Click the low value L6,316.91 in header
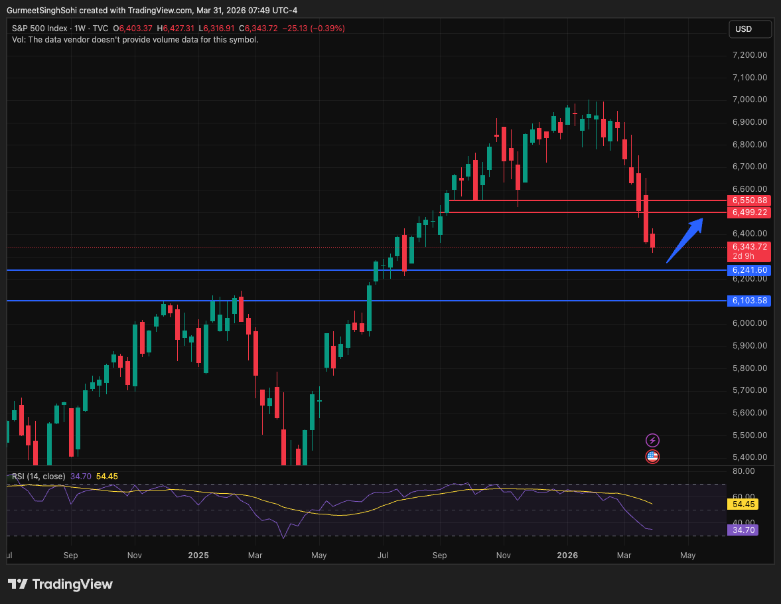Screen dimensions: 781x604 (x=216, y=29)
